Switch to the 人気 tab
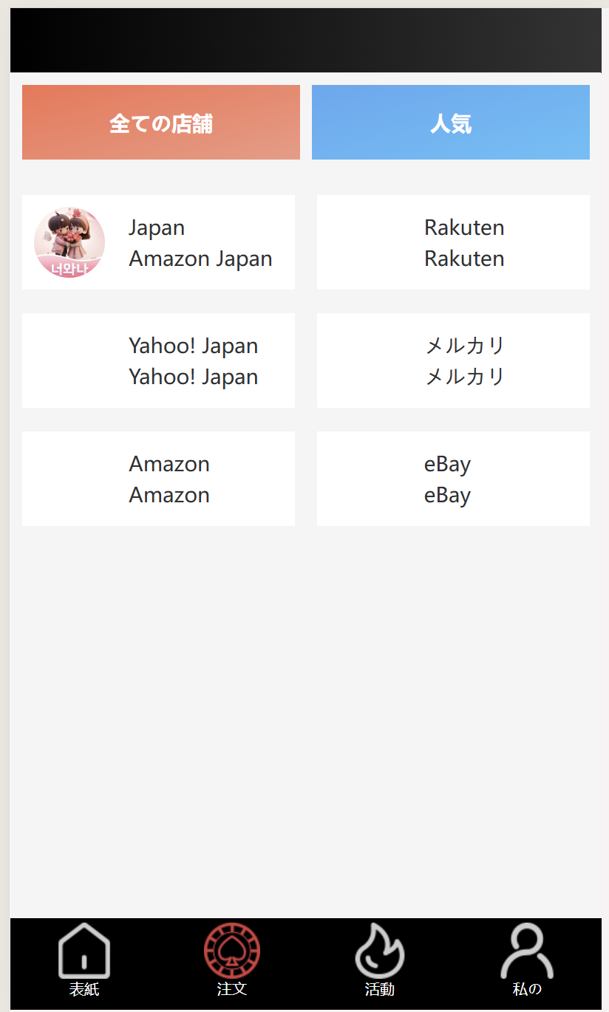The width and height of the screenshot is (609, 1012). 451,123
